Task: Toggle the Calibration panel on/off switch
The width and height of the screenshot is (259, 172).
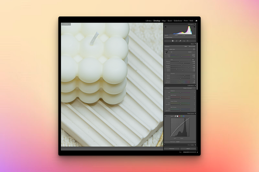Action: (x=164, y=85)
